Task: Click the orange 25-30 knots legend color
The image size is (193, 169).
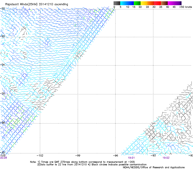Action: coord(151,3)
